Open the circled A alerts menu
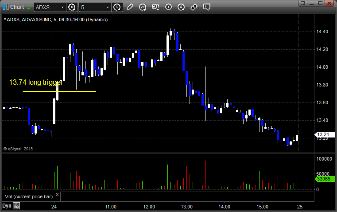The image size is (337, 212). pos(181,7)
